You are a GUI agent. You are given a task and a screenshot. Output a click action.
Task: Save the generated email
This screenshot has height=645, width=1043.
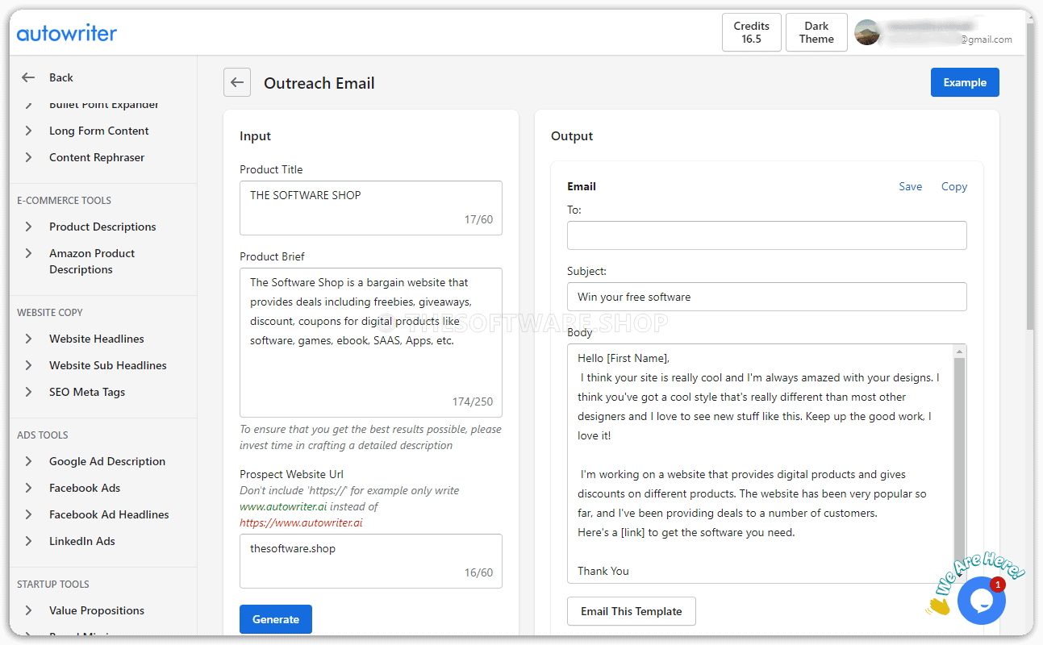click(911, 186)
